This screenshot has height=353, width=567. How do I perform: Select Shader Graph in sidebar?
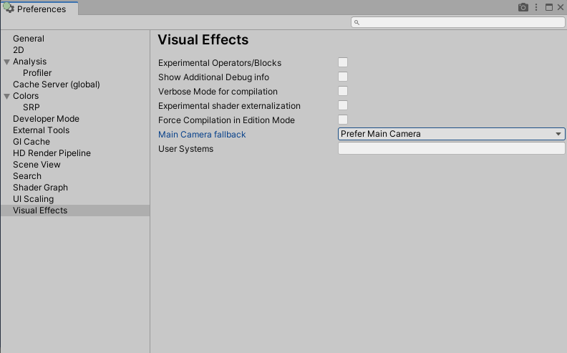click(x=40, y=188)
